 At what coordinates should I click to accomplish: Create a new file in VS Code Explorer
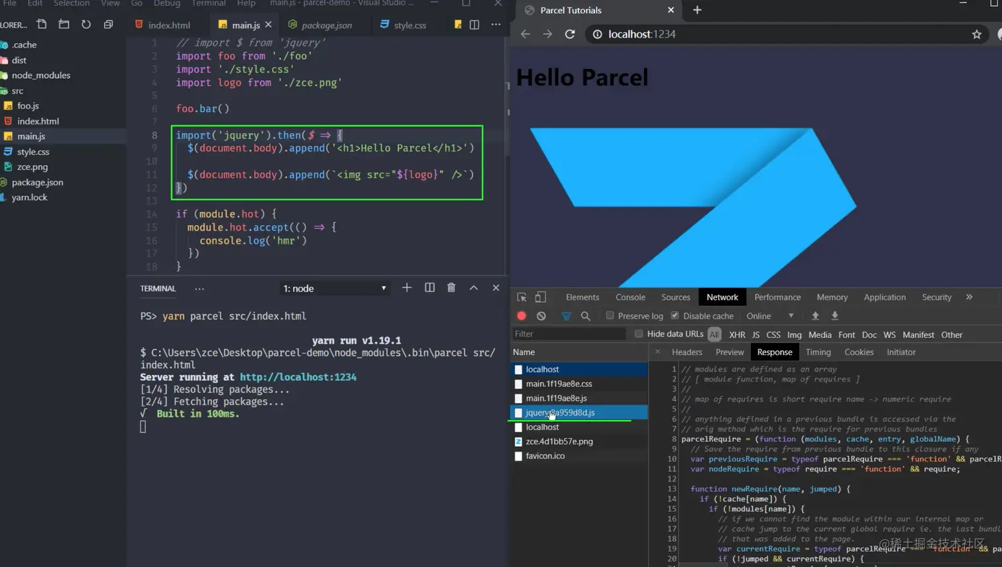coord(42,25)
